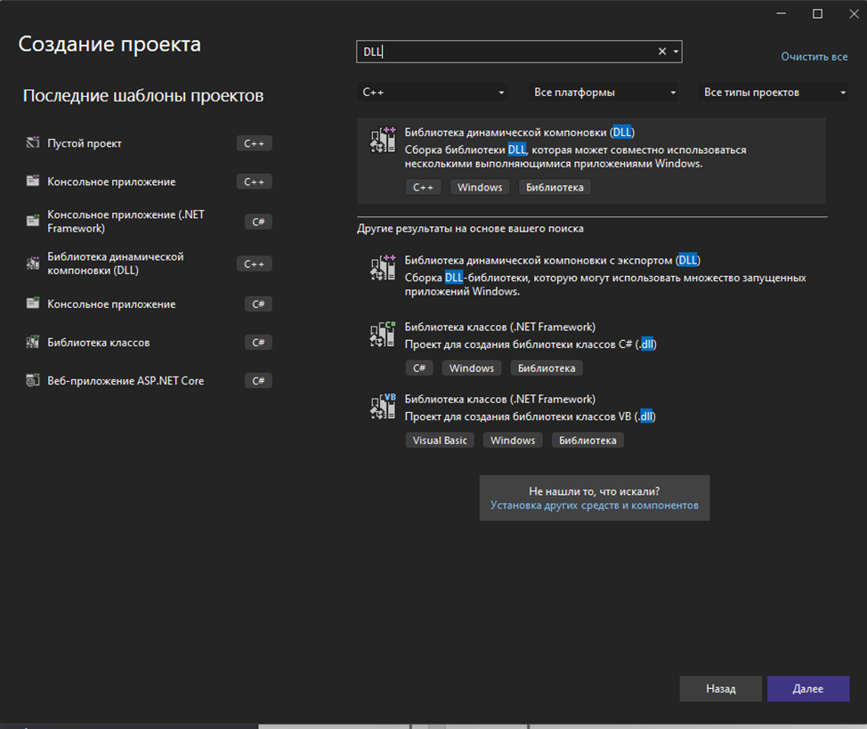The image size is (867, 729).
Task: Click the Библиотека tag under the first result
Action: (x=555, y=188)
